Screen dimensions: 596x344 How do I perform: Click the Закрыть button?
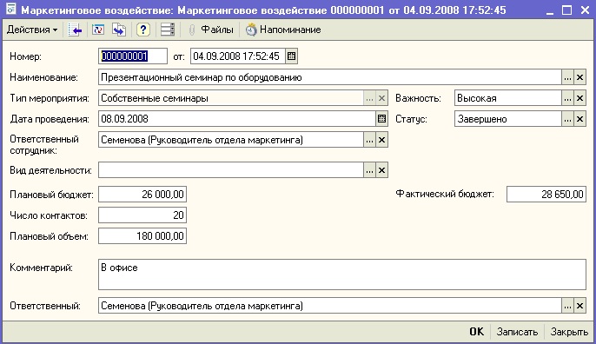(x=569, y=332)
